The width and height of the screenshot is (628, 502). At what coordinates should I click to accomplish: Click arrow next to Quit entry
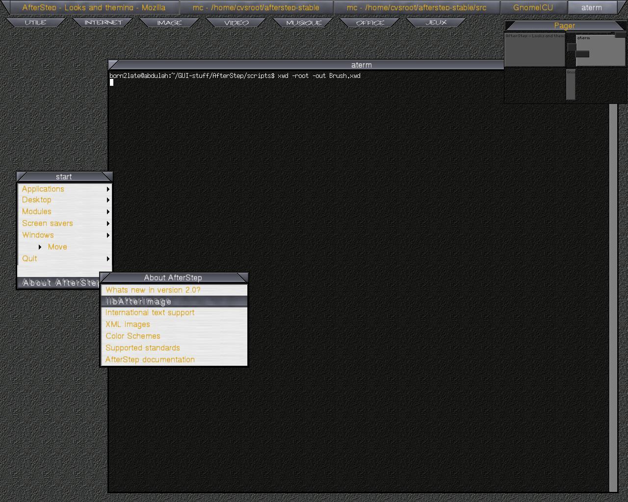(108, 259)
